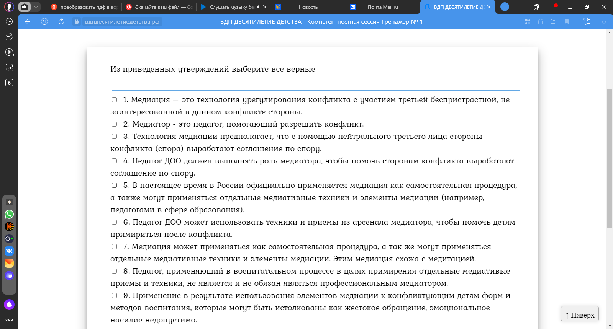Open the downloads arrow icon
The image size is (613, 329).
point(604,21)
